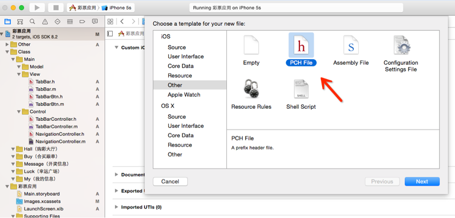Open the Symbol navigator icon
This screenshot has width=455, height=218.
20,21
